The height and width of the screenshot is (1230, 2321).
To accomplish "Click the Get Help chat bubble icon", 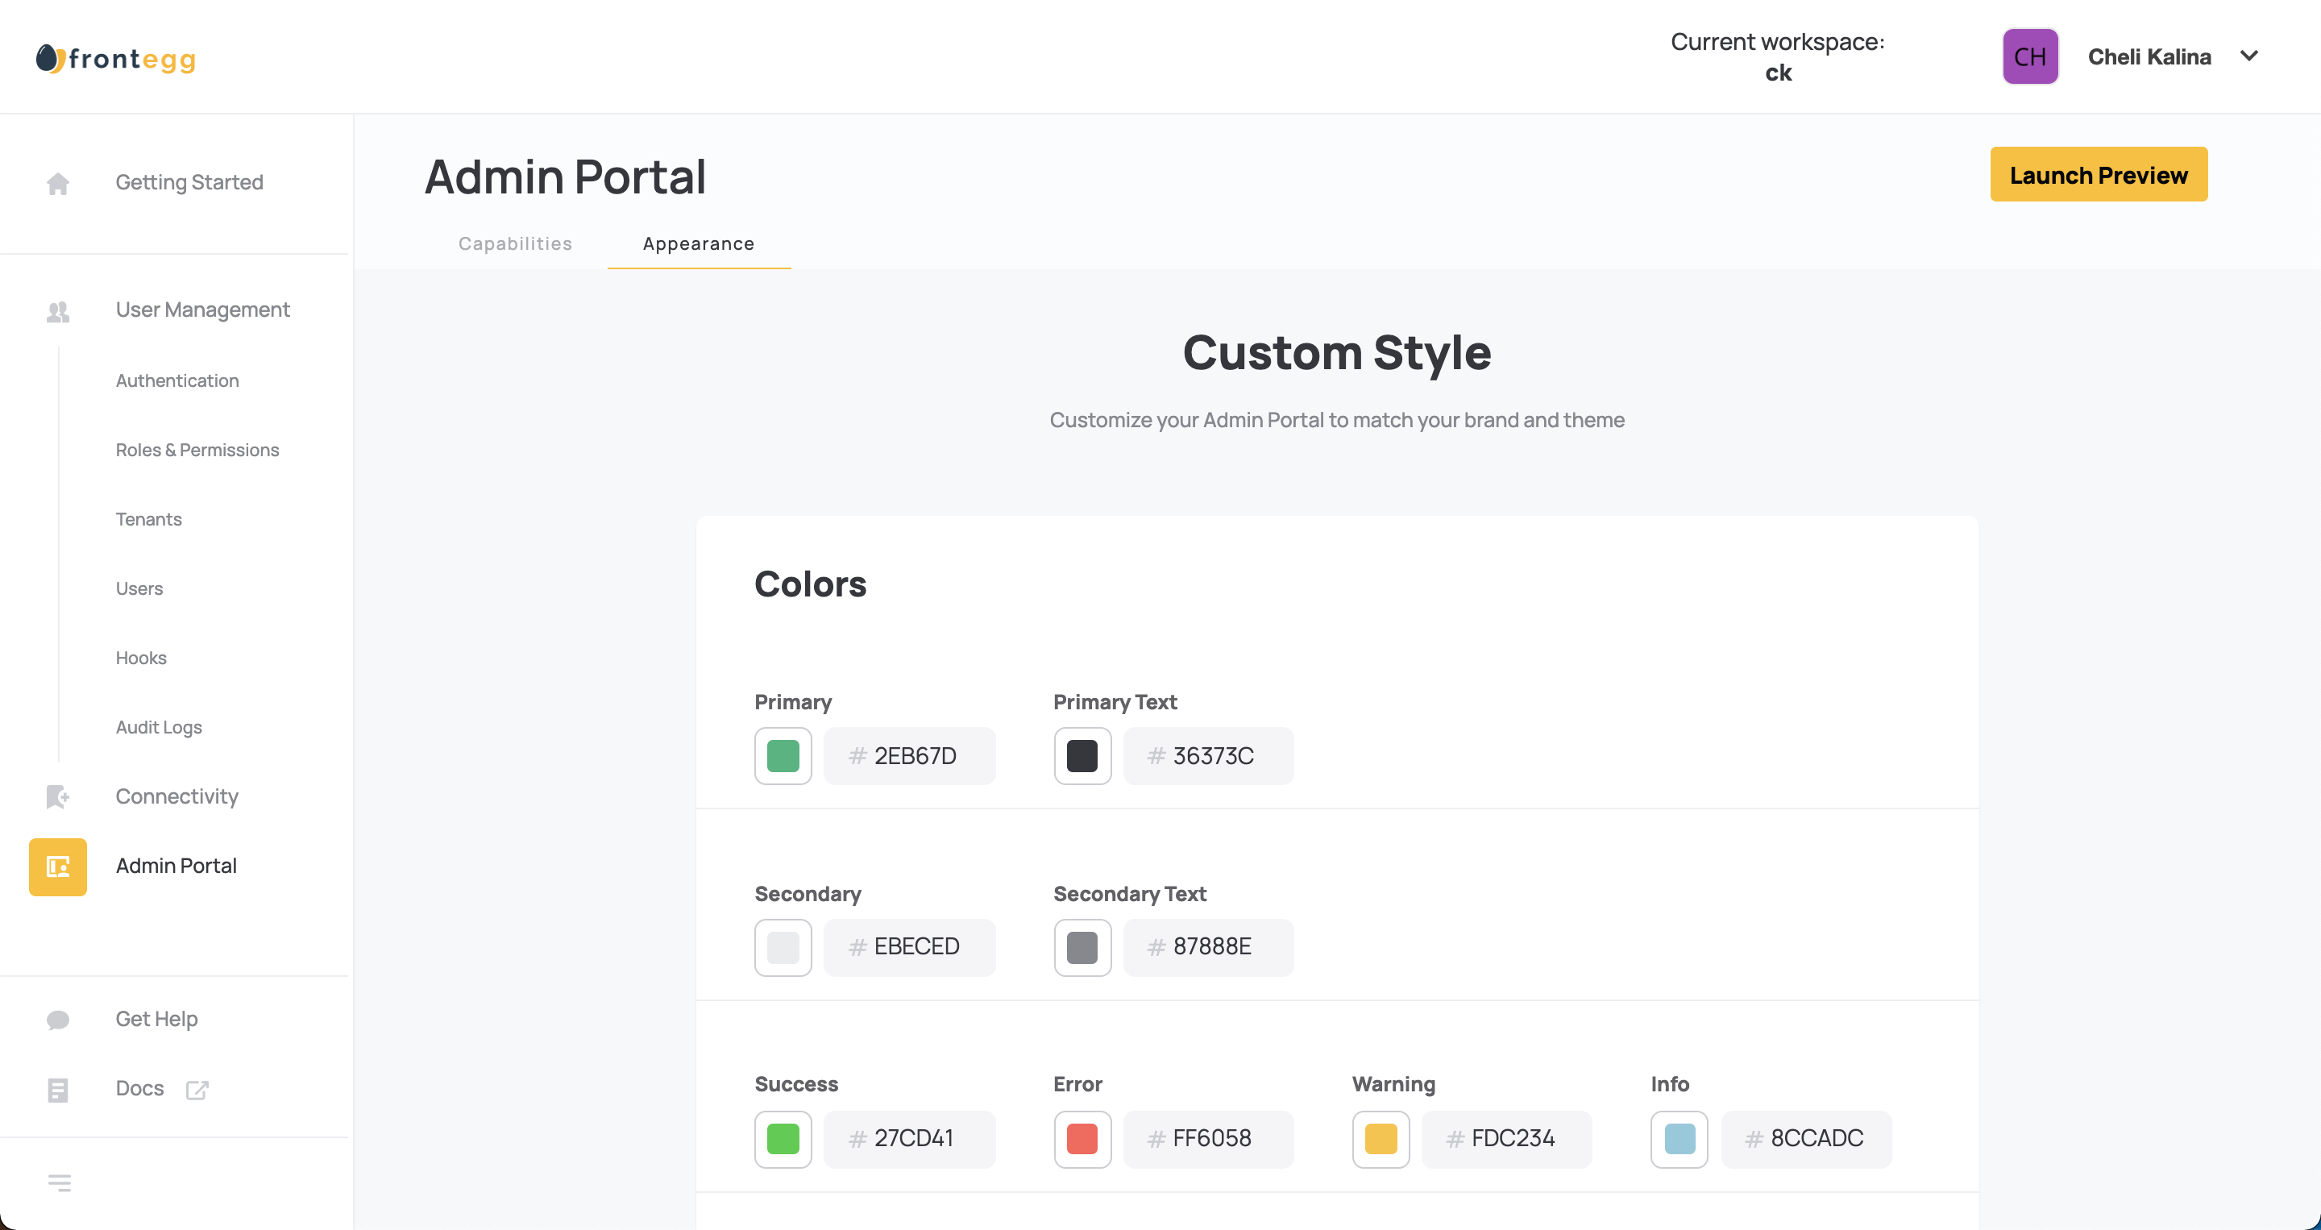I will (58, 1020).
